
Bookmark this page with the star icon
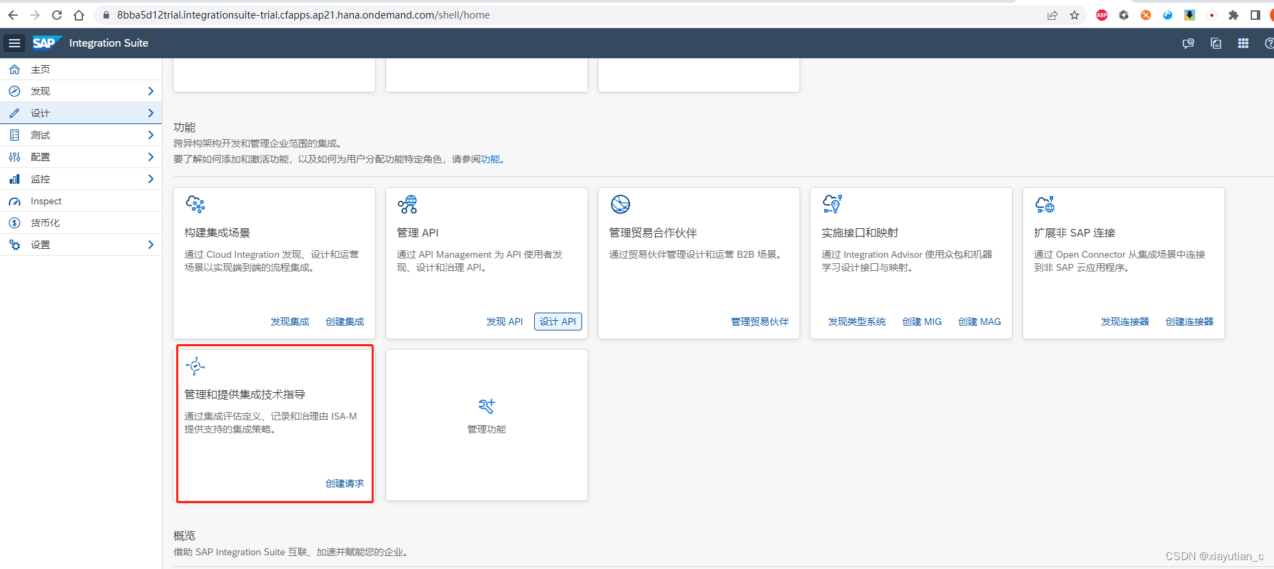point(1074,15)
